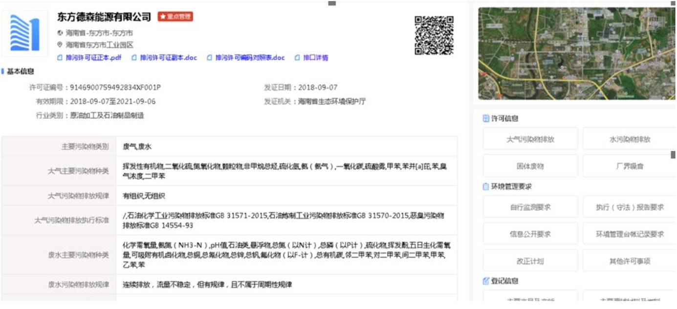Open 排污许可编码对照表.doc link
Viewport: 677px width, 309px height.
coord(250,58)
